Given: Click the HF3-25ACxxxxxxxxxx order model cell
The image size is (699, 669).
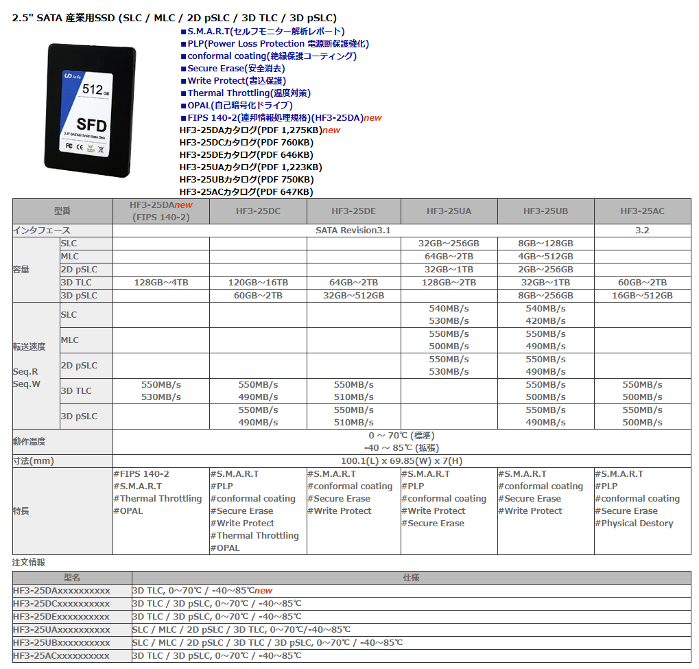Looking at the screenshot, I should (x=72, y=656).
